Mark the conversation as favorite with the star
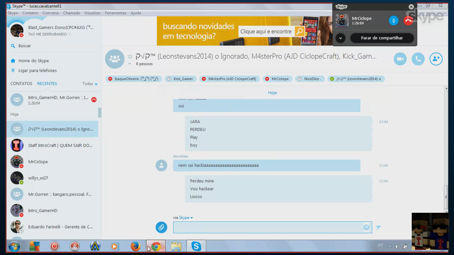The image size is (454, 255). 130,57
